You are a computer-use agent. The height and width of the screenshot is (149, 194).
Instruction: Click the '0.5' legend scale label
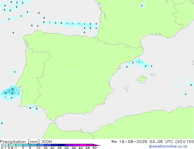point(11,148)
